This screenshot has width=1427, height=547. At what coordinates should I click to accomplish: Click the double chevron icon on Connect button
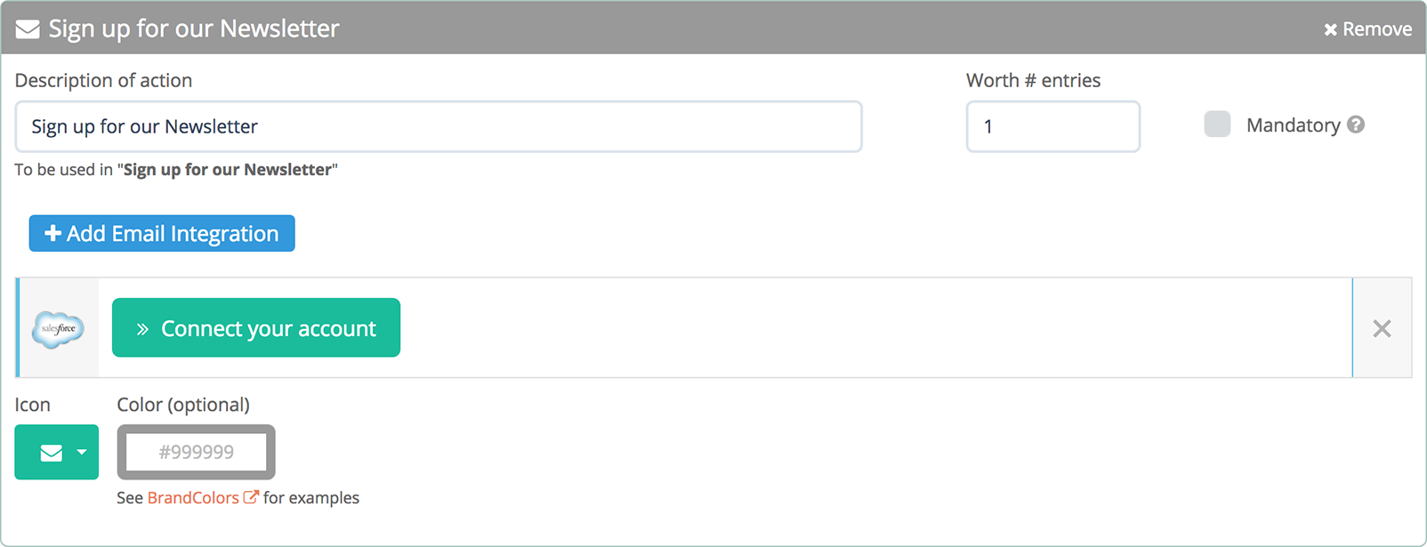point(142,329)
